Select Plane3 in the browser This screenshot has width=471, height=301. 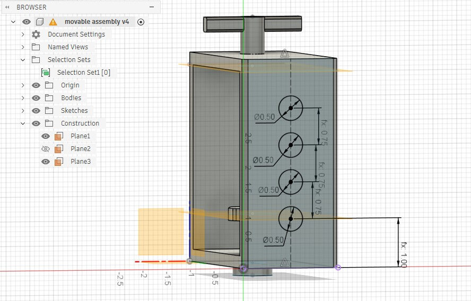pos(81,161)
